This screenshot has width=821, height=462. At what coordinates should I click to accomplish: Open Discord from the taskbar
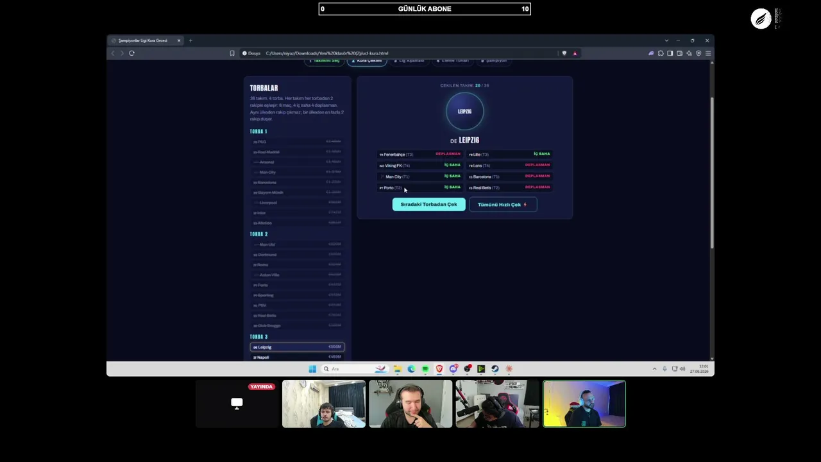tap(453, 369)
